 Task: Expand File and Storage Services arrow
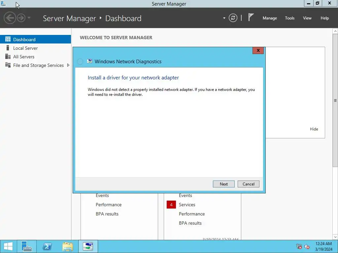point(68,65)
